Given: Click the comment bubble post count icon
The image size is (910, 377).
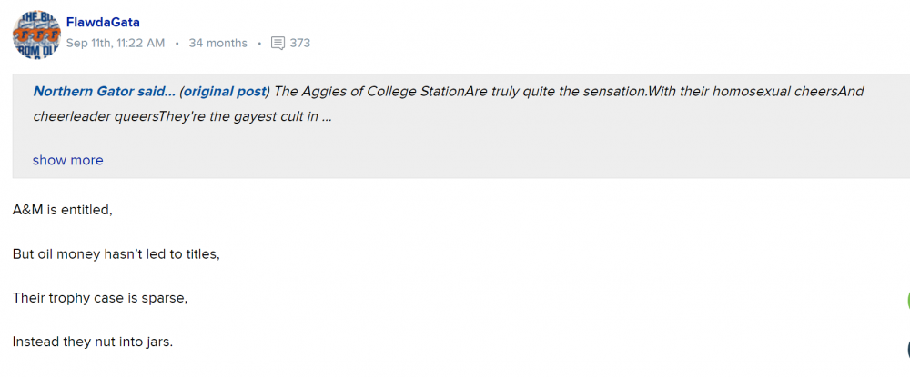Looking at the screenshot, I should 278,43.
